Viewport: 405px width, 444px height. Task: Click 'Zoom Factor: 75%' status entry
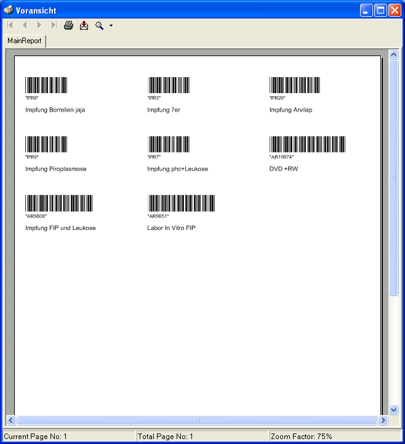coord(335,437)
